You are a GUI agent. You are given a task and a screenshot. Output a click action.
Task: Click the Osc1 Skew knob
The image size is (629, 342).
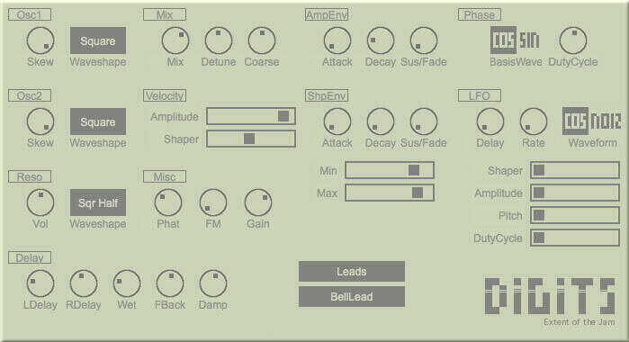click(x=40, y=40)
